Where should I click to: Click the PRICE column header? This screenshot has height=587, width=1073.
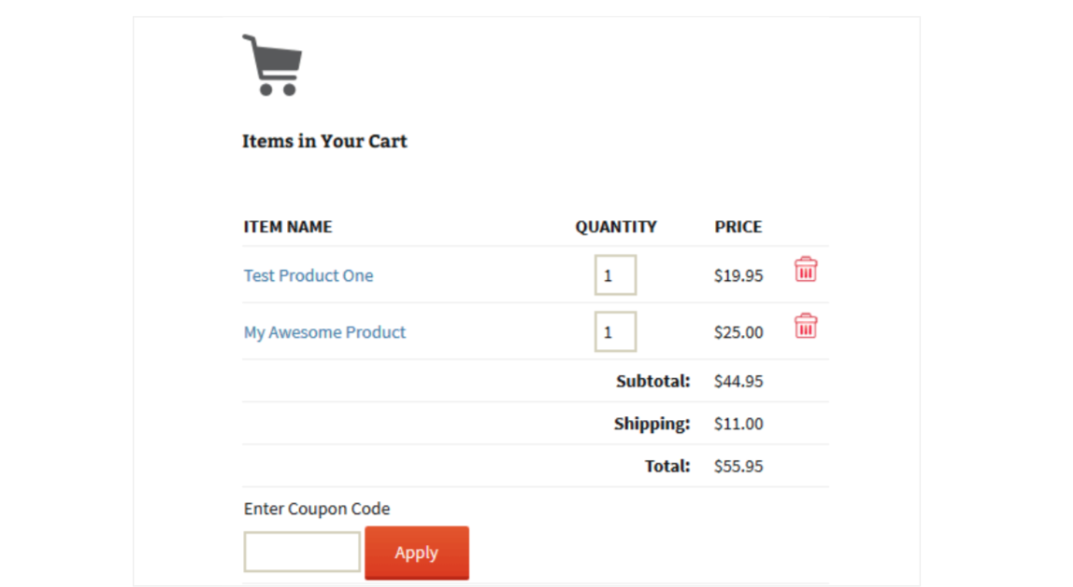pyautogui.click(x=738, y=227)
